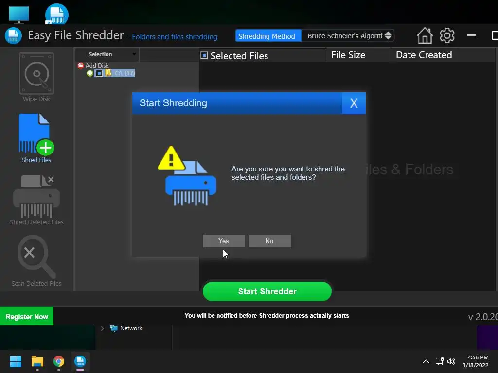Screen dimensions: 498x373
Task: Click the Selection header
Action: tap(100, 54)
